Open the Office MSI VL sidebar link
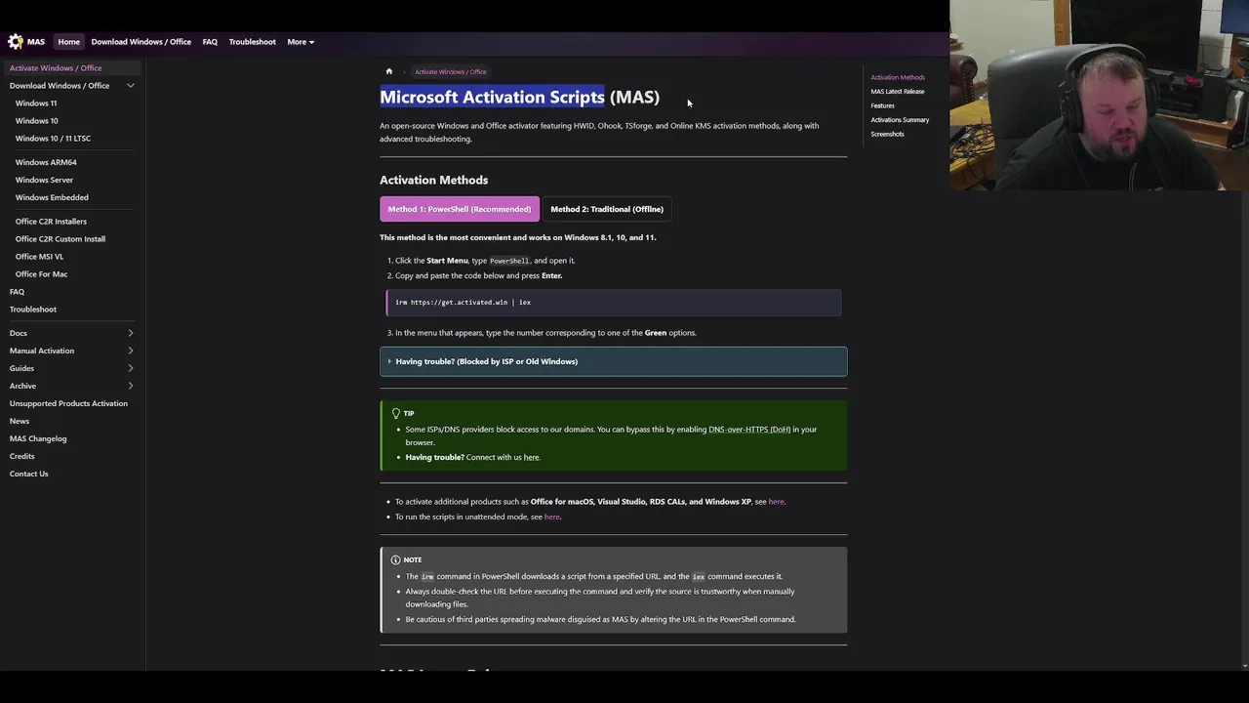 tap(39, 257)
